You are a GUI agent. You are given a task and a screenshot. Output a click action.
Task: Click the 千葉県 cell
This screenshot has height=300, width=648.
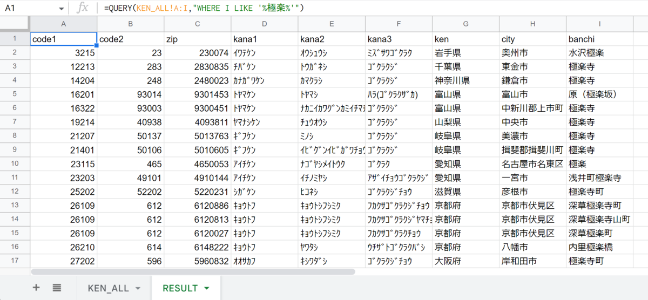point(465,66)
